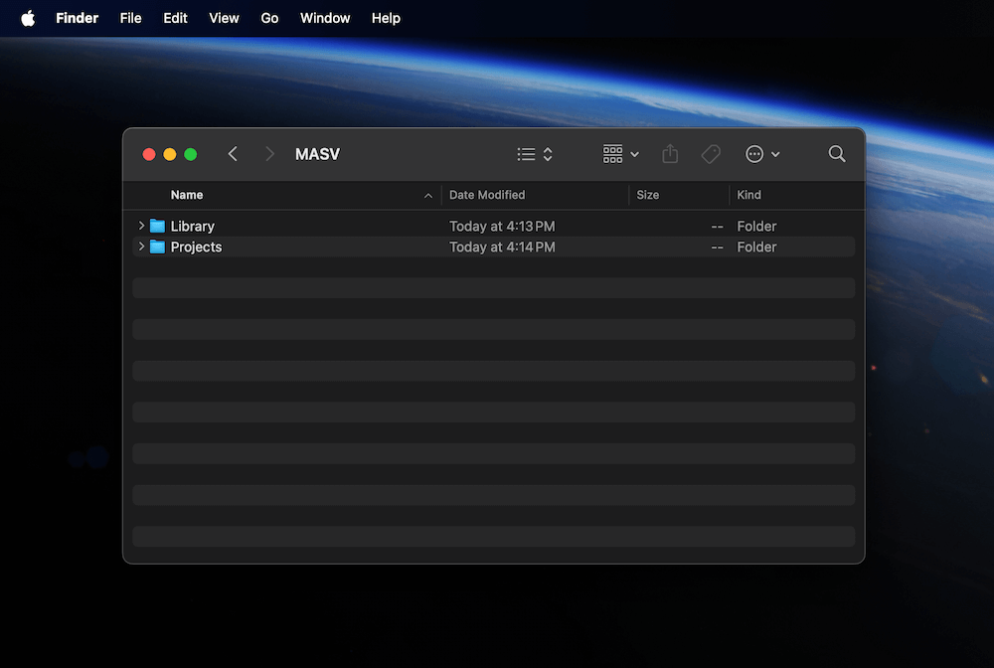
Task: Go back in the MASV window
Action: click(x=233, y=154)
